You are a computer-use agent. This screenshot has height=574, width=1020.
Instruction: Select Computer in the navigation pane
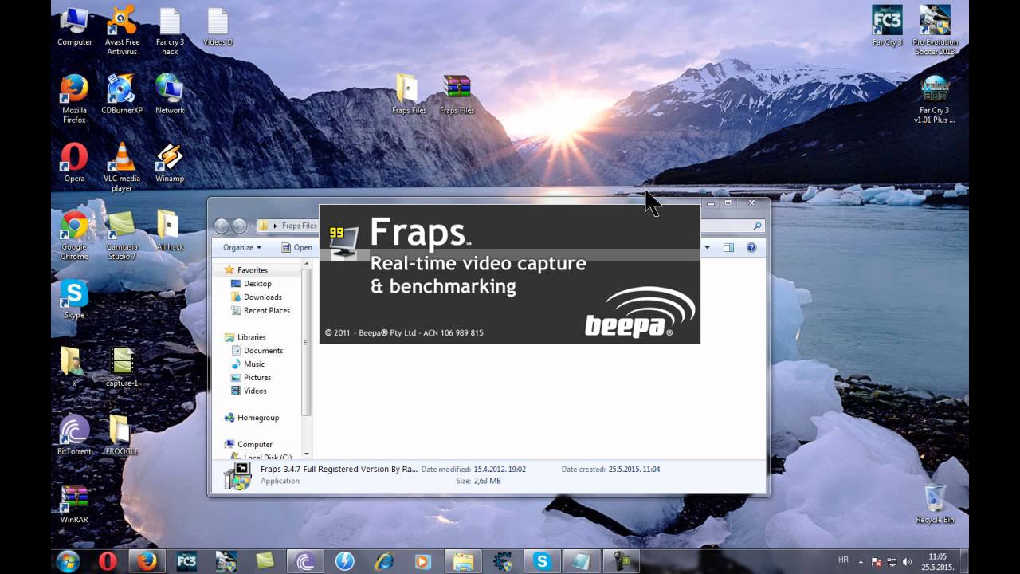pos(249,445)
